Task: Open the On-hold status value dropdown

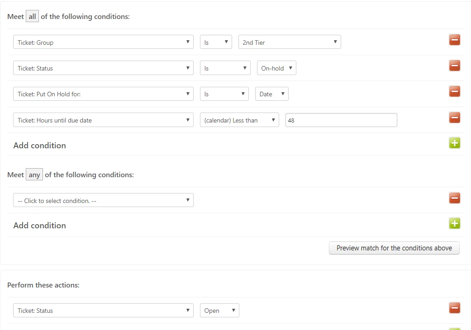Action: click(x=276, y=68)
